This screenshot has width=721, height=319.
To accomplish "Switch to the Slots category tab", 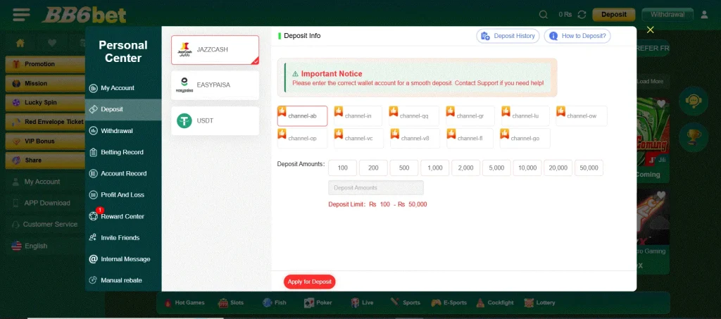I will (x=231, y=303).
